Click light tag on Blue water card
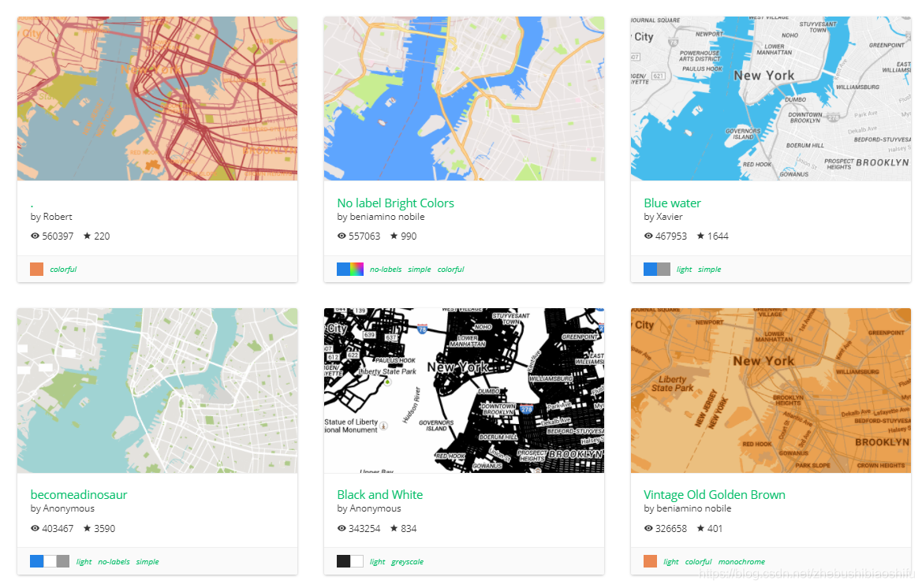 pos(684,269)
